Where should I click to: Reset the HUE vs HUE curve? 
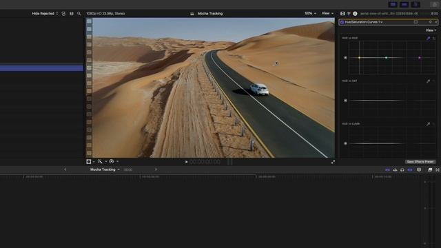tap(434, 38)
